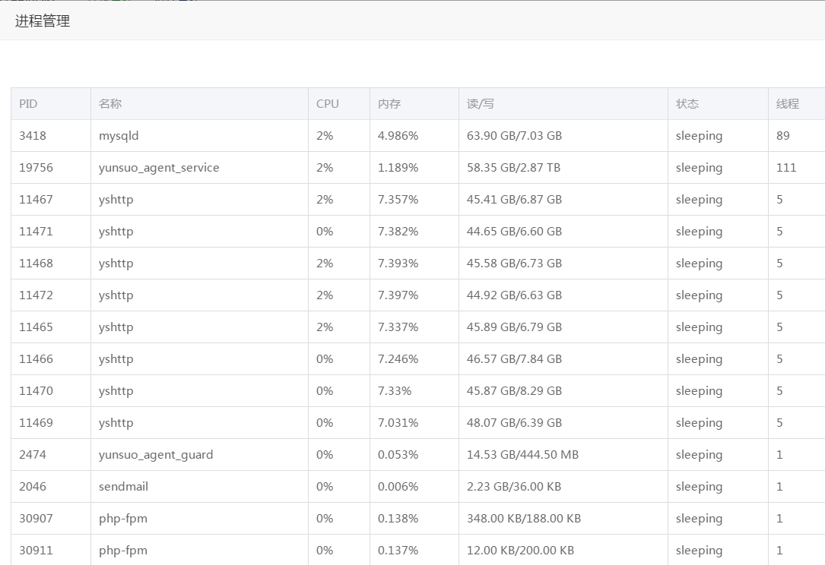Select the 读/写 column header
The width and height of the screenshot is (825, 565).
[481, 104]
